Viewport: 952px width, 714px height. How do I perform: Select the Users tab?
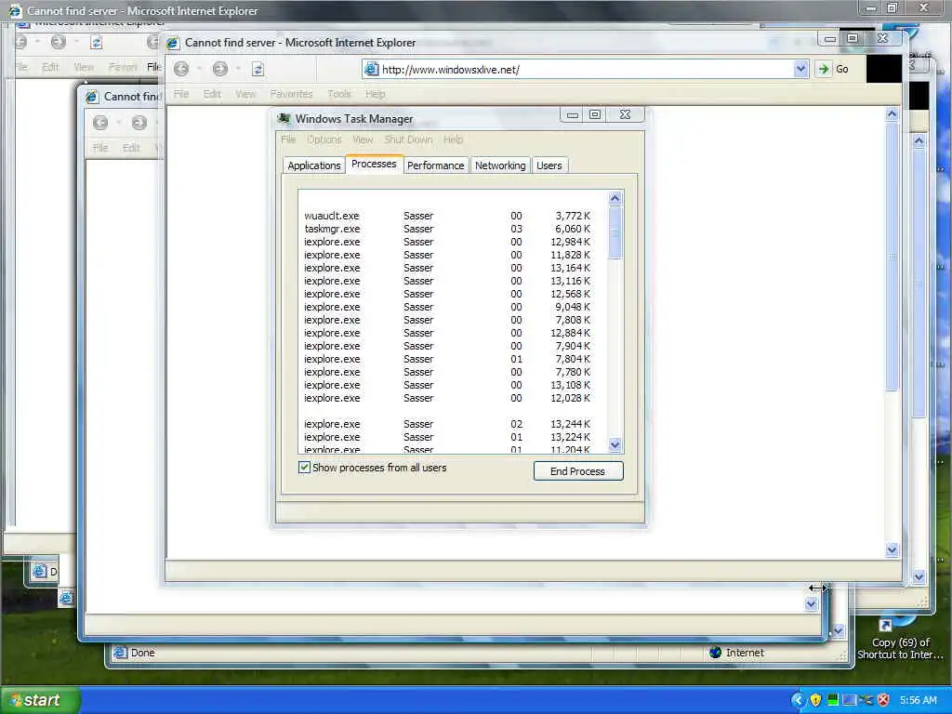point(549,165)
